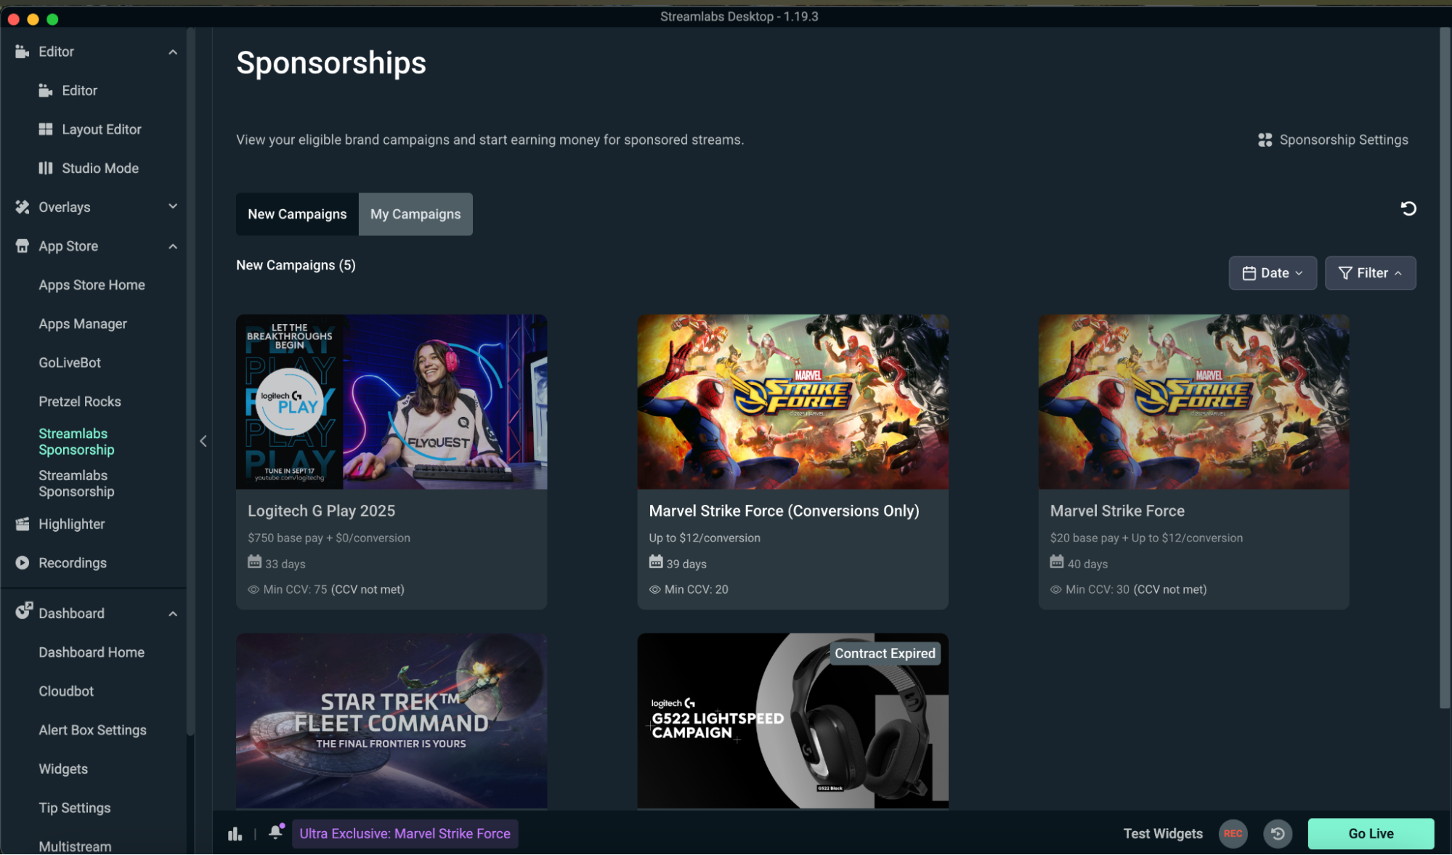Enable Studio Mode
This screenshot has height=855, width=1452.
tap(100, 168)
